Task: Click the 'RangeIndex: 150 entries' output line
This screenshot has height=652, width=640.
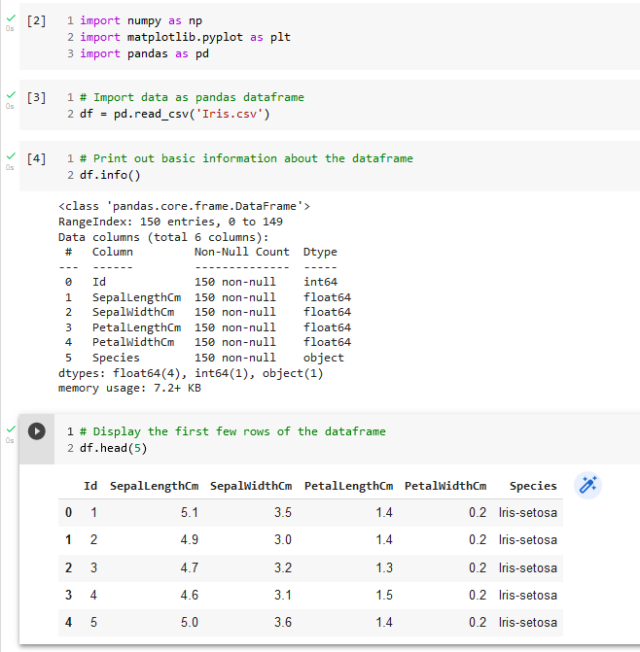Action: (170, 222)
